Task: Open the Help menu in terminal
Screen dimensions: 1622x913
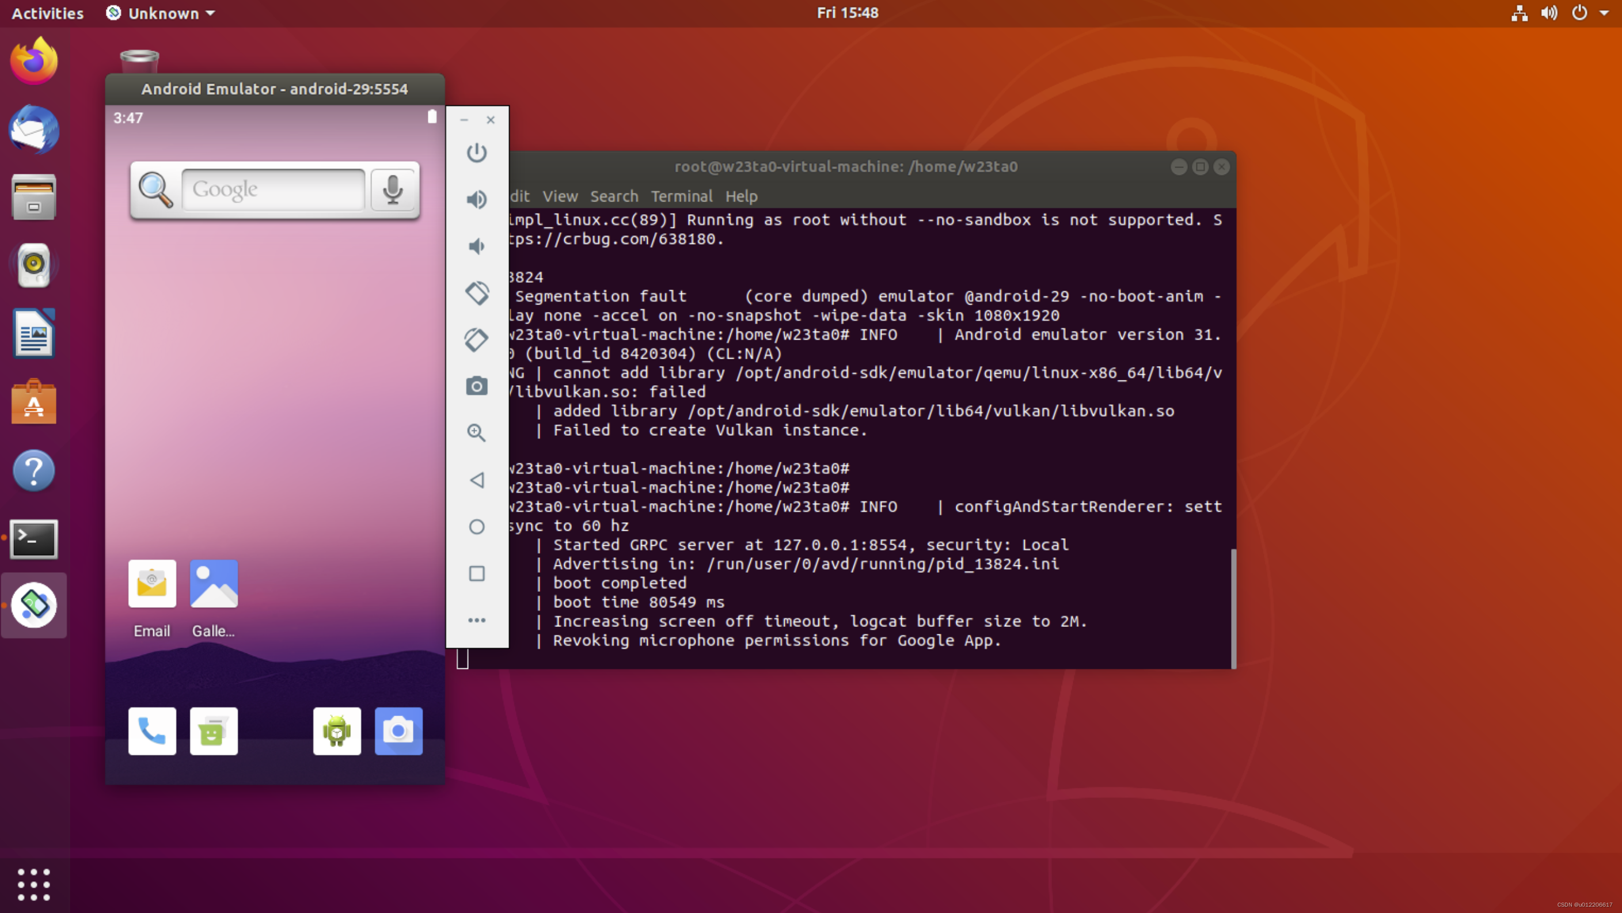Action: pyautogui.click(x=741, y=196)
